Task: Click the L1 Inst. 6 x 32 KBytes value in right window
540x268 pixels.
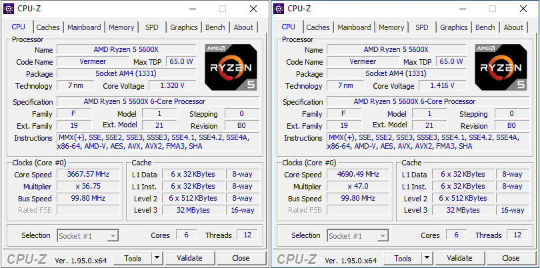Action: 463,187
